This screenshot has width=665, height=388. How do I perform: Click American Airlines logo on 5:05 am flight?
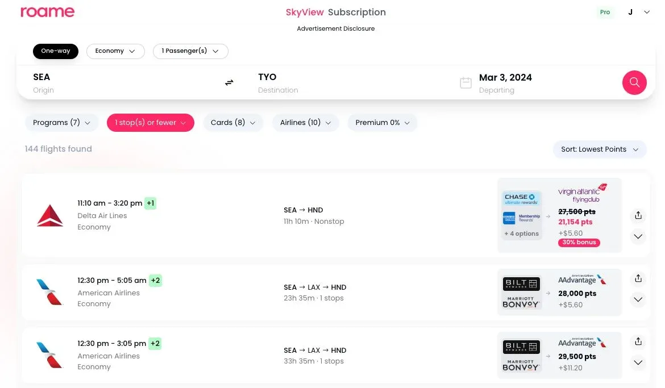pos(50,292)
